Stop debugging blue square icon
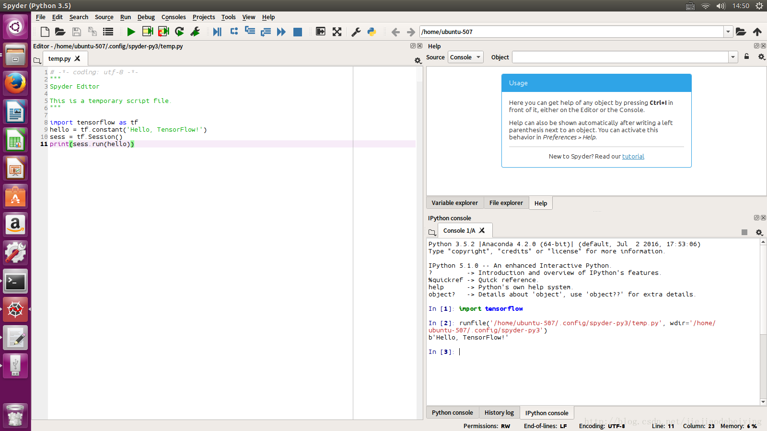 (298, 32)
